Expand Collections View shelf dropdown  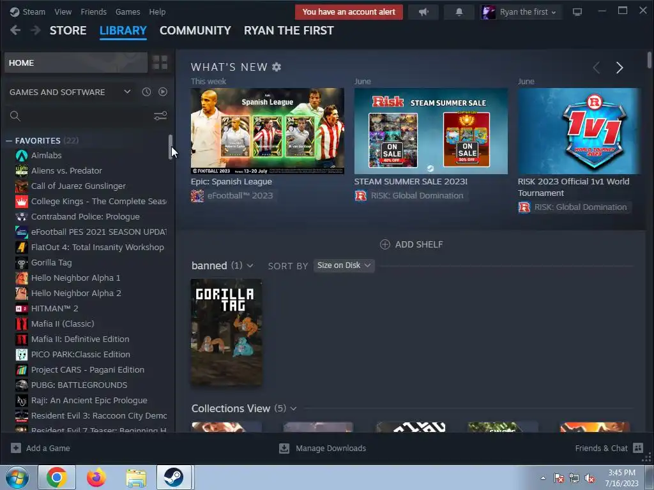pos(293,409)
